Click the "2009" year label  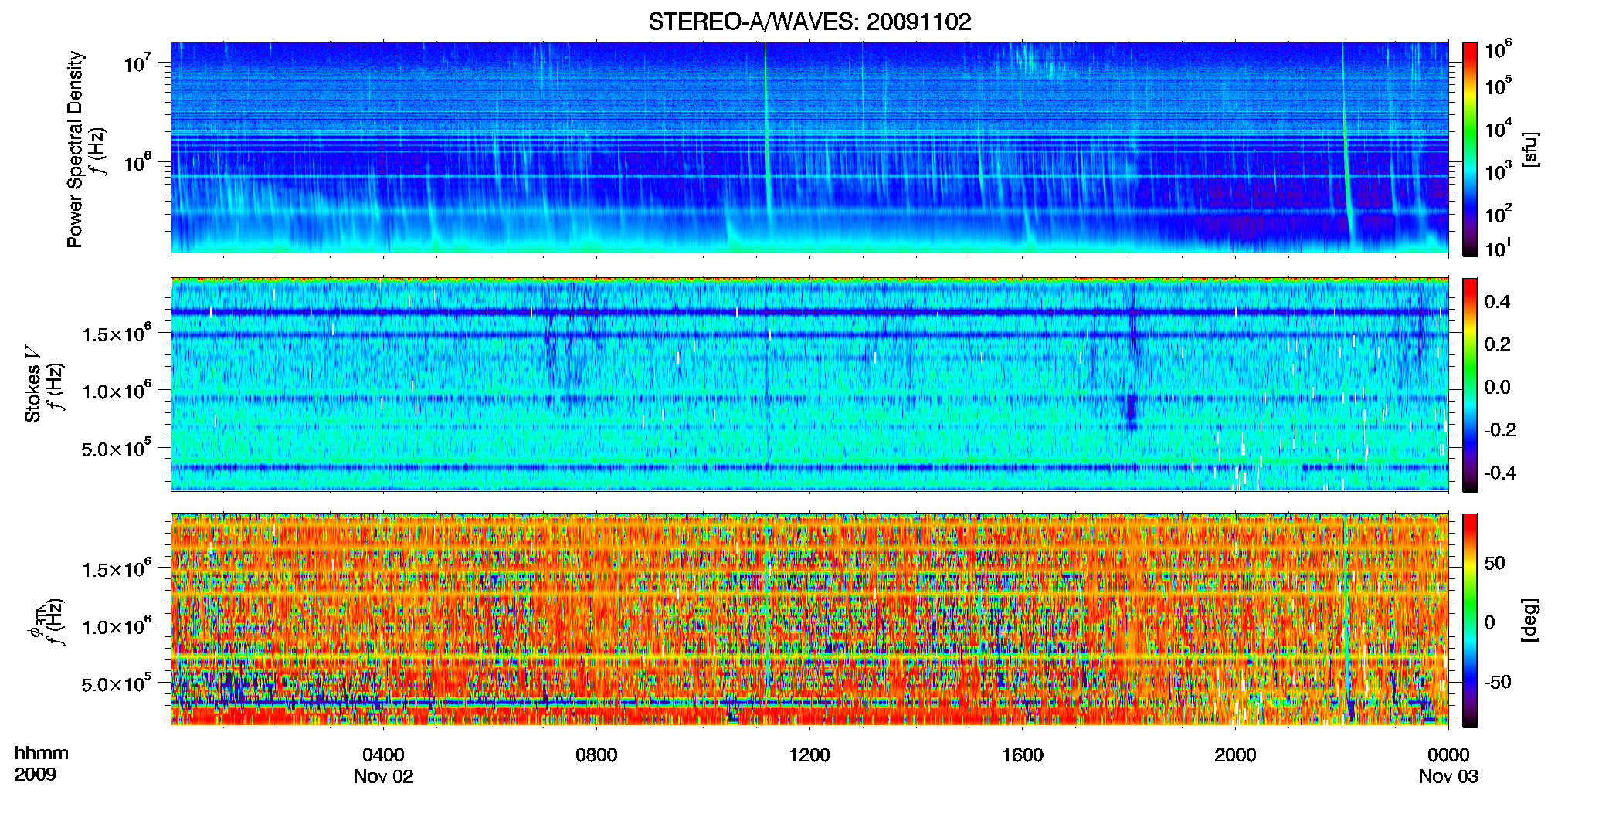pos(36,774)
